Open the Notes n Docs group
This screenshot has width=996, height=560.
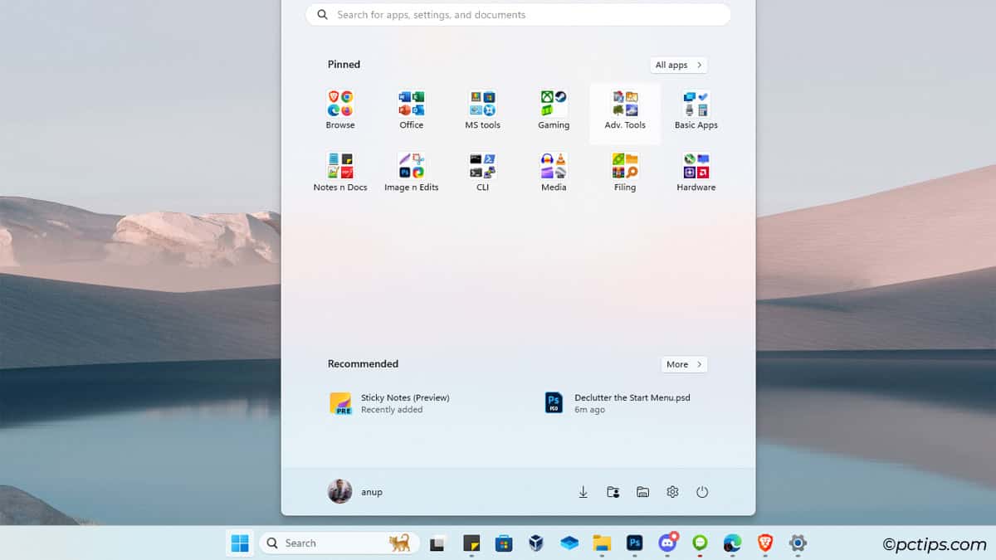tap(339, 169)
